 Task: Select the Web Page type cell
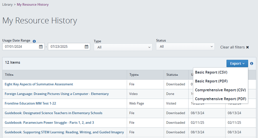tap(137, 103)
